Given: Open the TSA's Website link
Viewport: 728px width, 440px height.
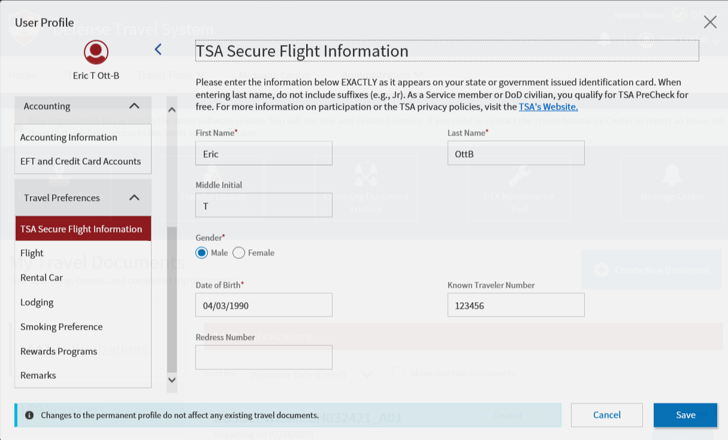Looking at the screenshot, I should [548, 107].
